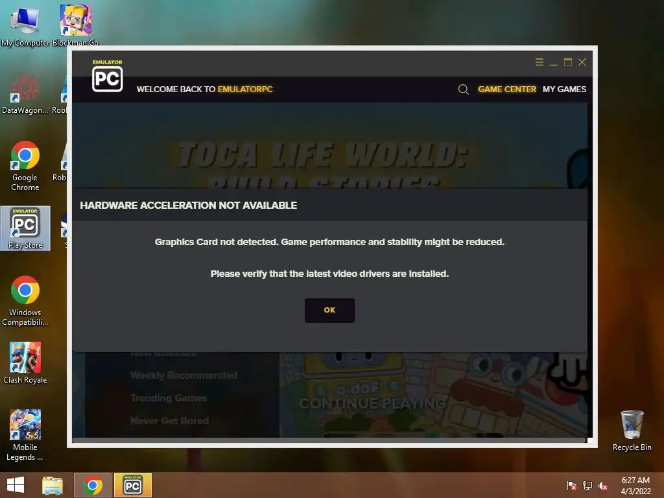Click the Never Get Bored category

tap(169, 420)
